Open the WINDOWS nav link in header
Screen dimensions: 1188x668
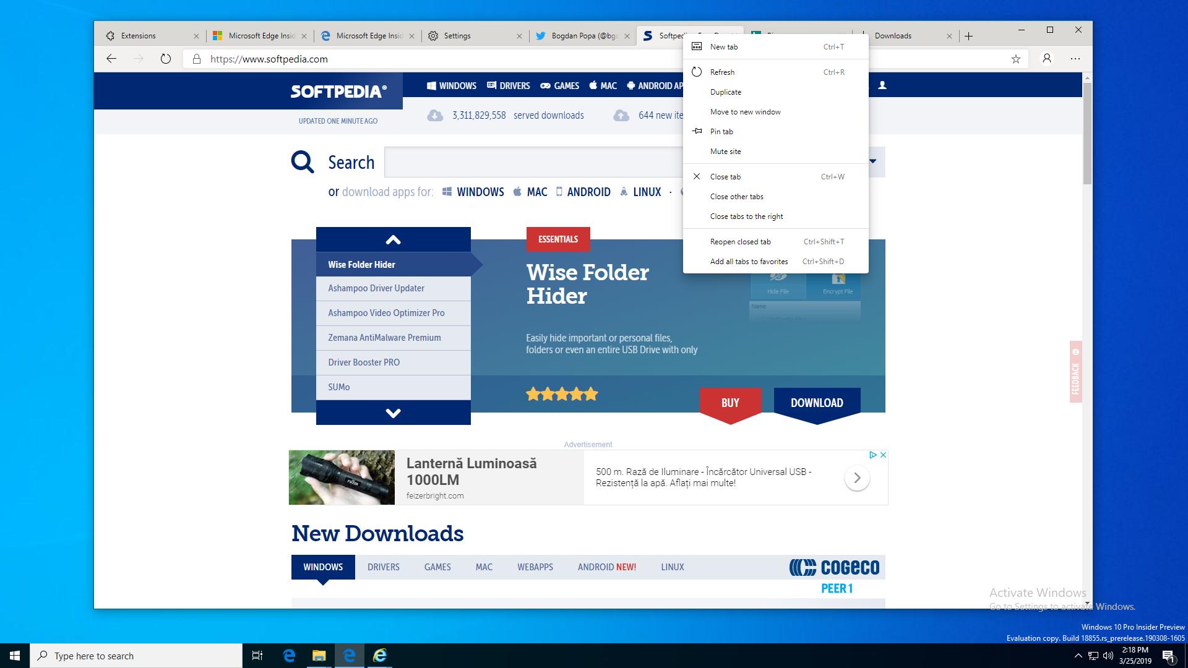point(451,85)
